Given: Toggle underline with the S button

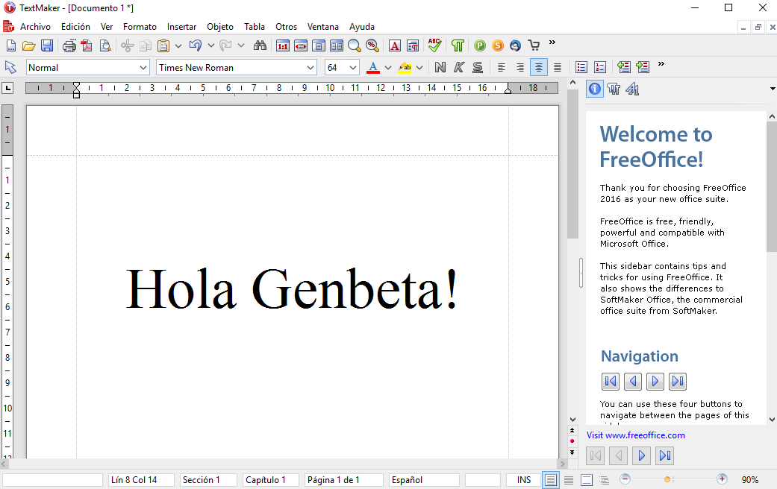Looking at the screenshot, I should click(477, 67).
